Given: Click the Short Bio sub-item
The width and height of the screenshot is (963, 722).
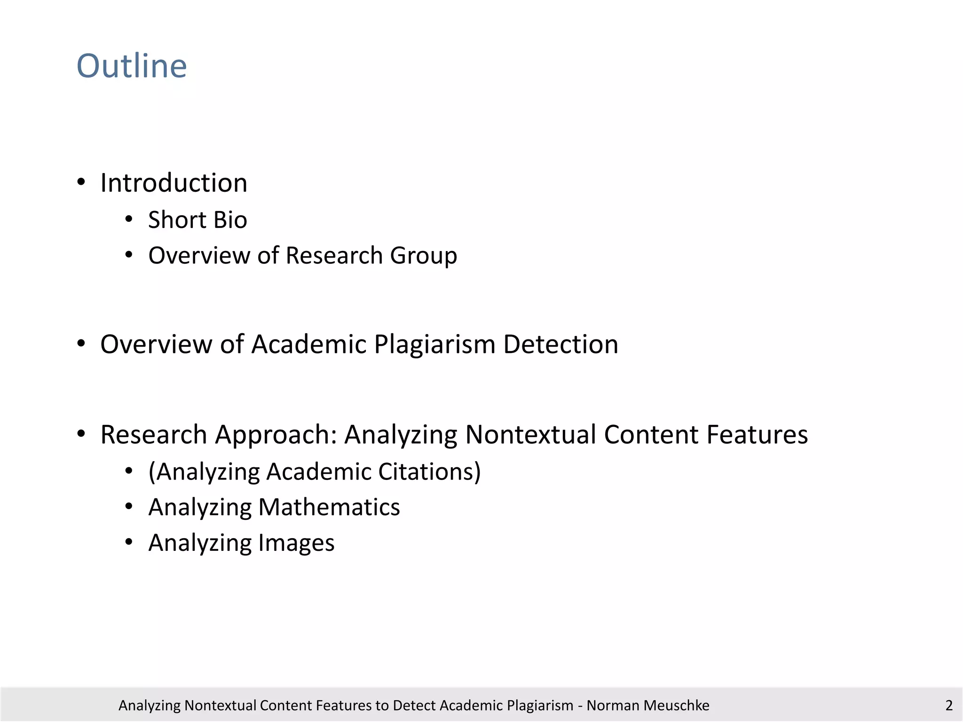Looking at the screenshot, I should [197, 220].
